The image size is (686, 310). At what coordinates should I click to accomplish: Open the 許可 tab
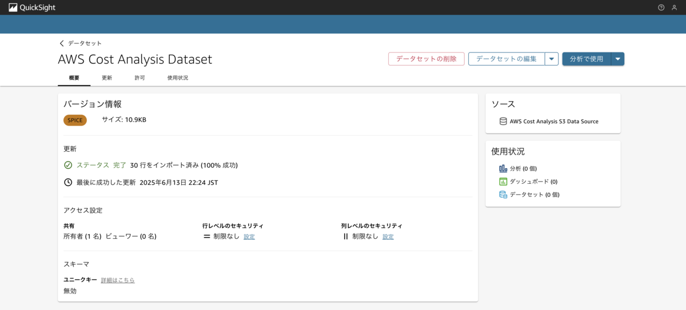coord(139,78)
